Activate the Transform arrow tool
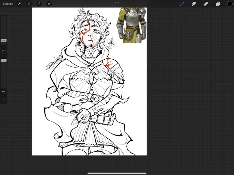The image size is (234, 175). [49, 4]
